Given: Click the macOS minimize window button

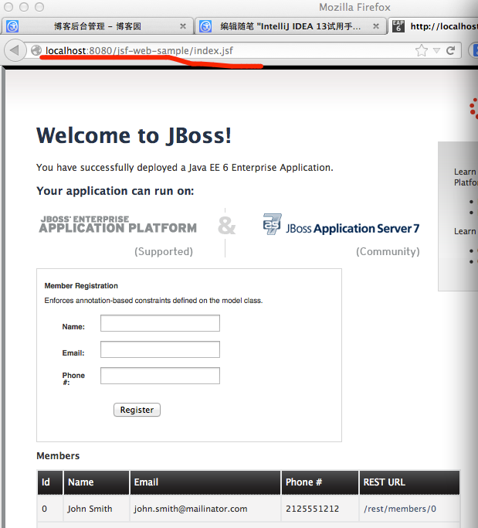Looking at the screenshot, I should point(24,7).
